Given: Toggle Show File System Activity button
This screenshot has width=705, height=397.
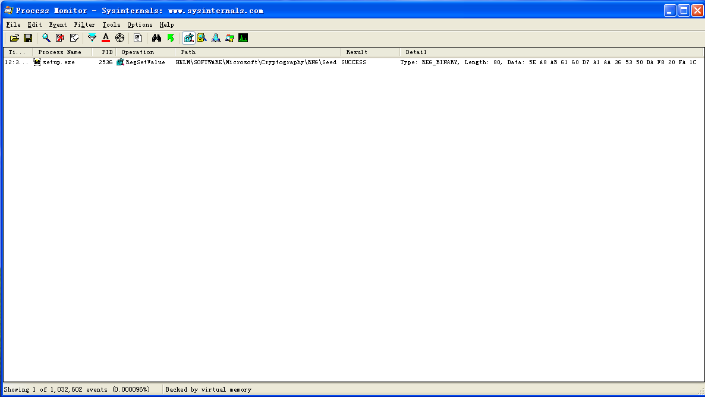Looking at the screenshot, I should [202, 38].
